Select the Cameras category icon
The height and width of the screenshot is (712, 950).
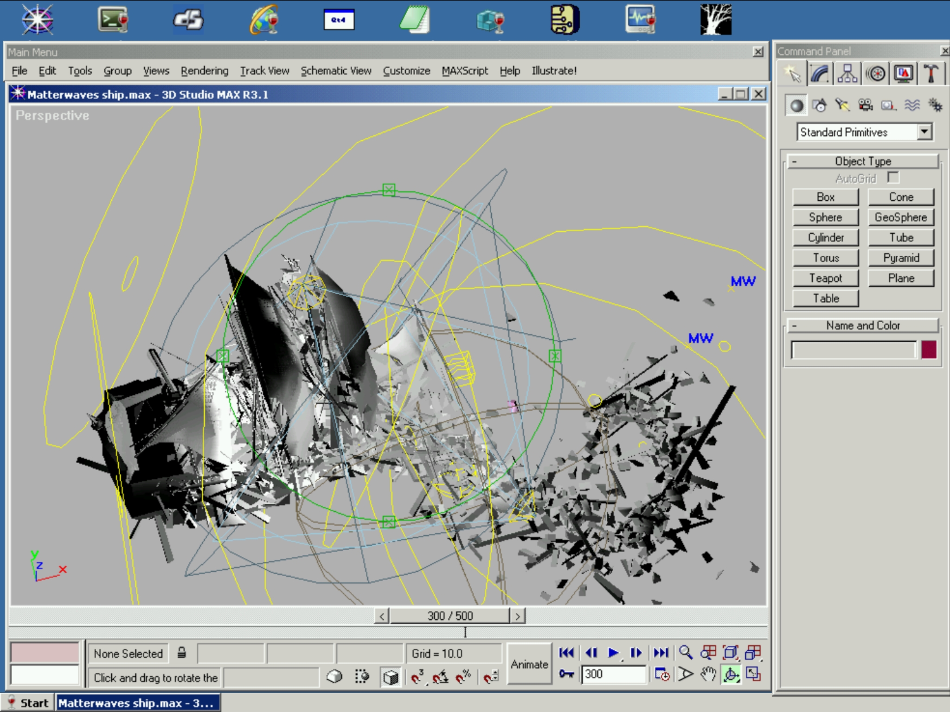click(865, 106)
